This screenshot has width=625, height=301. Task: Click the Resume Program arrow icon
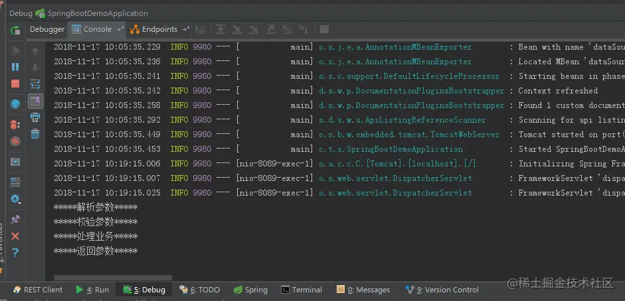[15, 50]
